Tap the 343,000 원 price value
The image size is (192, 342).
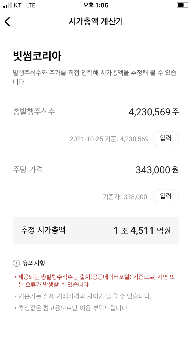pos(157,170)
